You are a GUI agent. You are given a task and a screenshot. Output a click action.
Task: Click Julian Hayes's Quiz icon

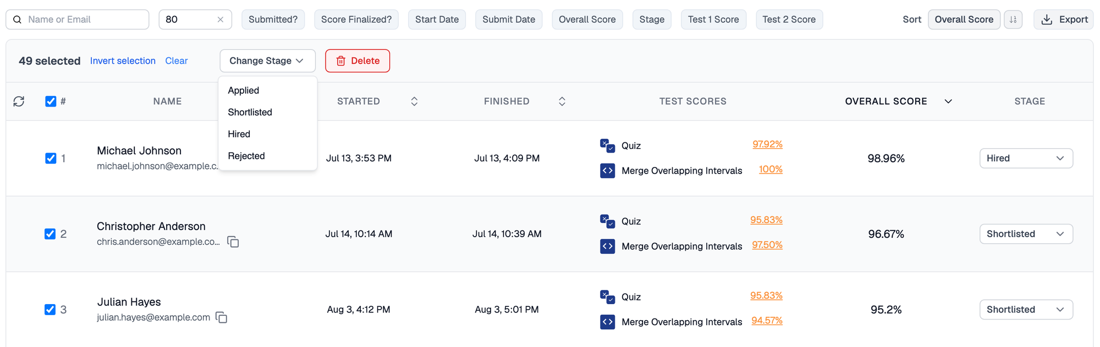point(608,297)
